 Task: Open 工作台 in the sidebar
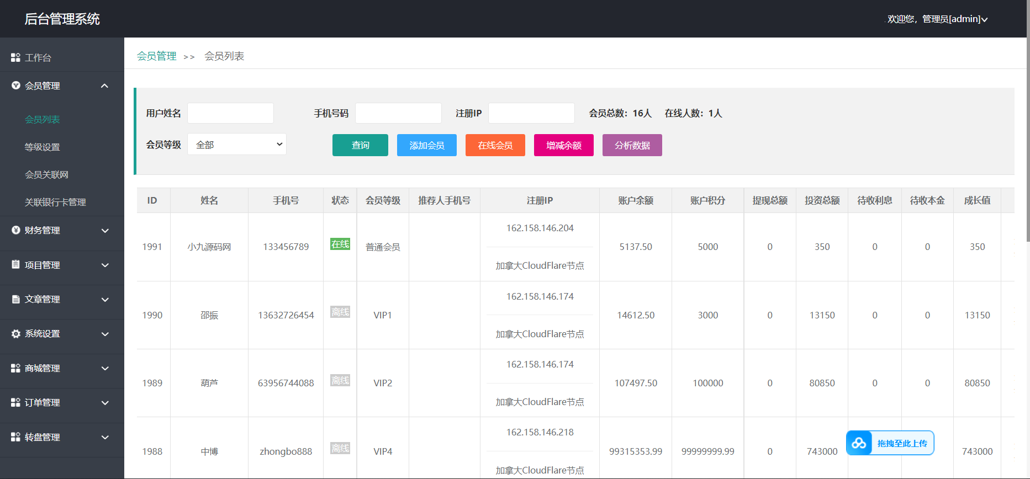(x=38, y=57)
